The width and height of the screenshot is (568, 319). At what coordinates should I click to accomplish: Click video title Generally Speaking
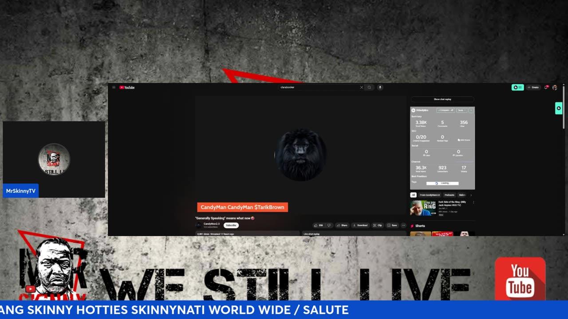[x=225, y=218]
